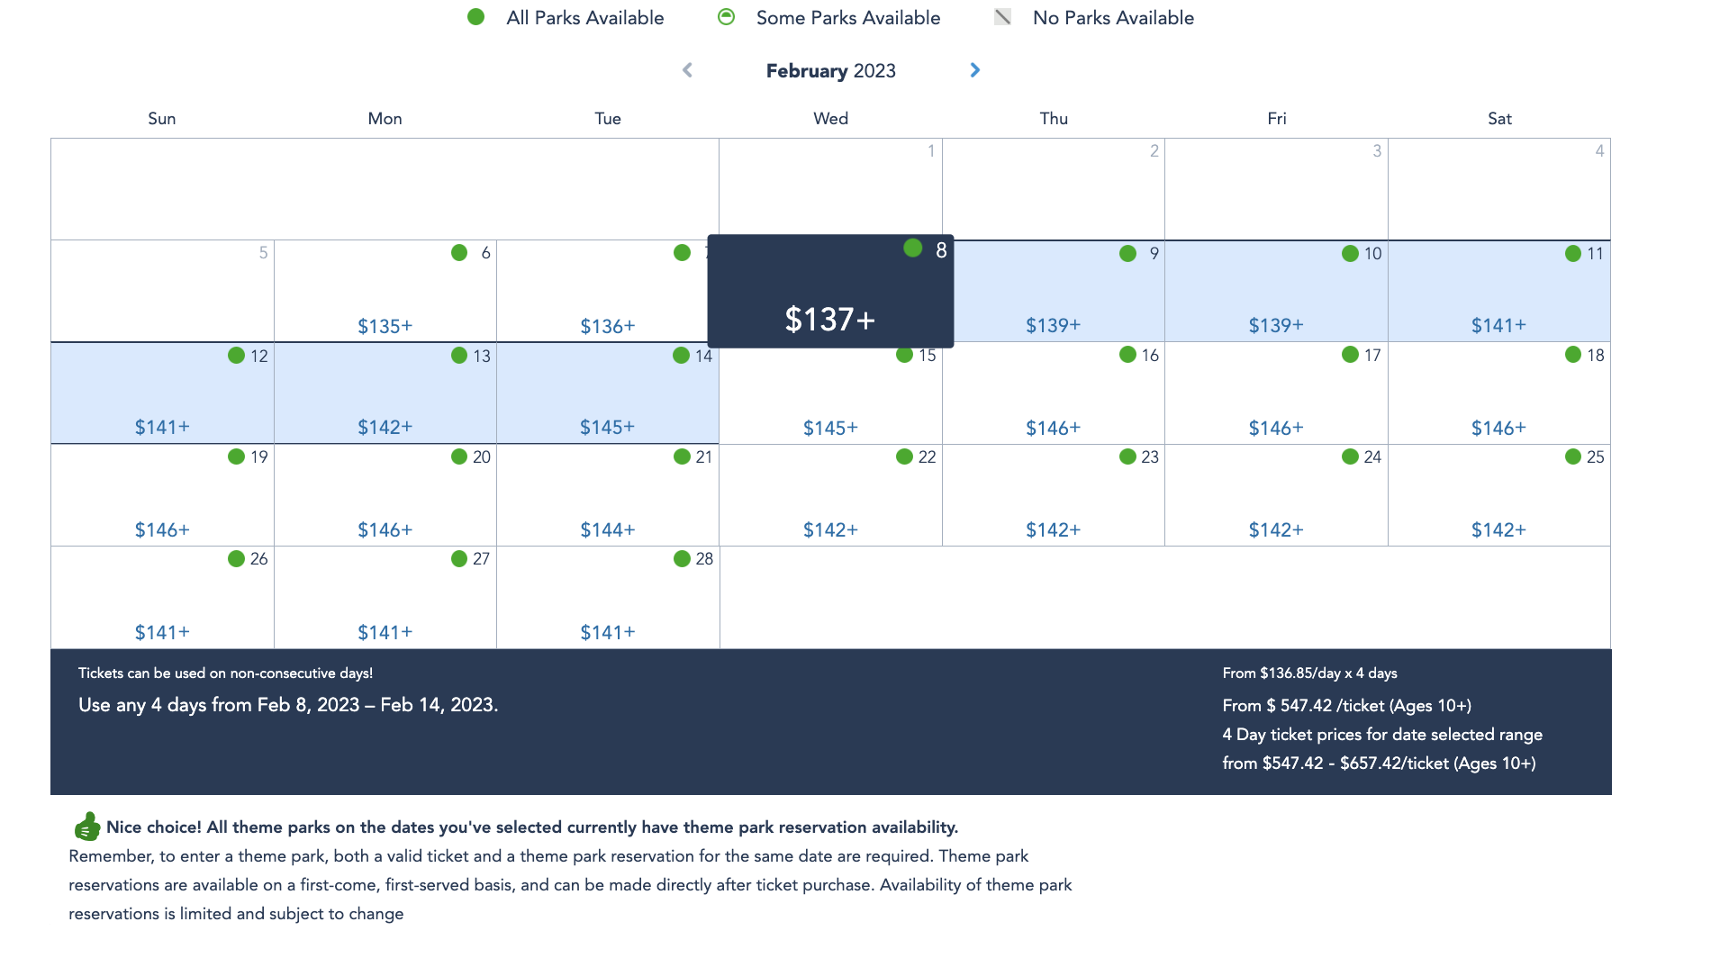Click the February 2023 month heading
The width and height of the screenshot is (1720, 958).
tap(830, 71)
